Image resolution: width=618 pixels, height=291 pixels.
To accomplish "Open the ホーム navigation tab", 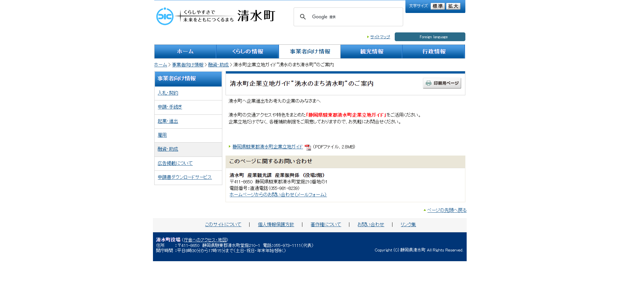I will point(185,52).
